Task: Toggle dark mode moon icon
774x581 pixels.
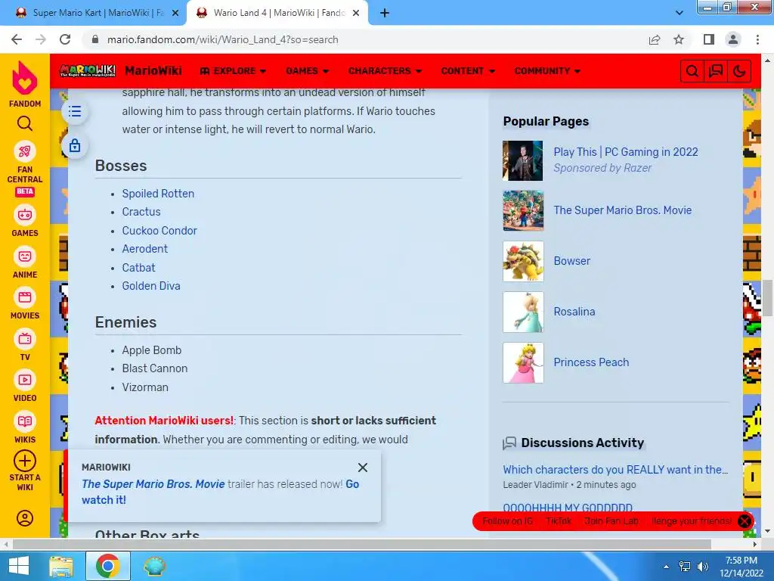Action: pos(739,71)
